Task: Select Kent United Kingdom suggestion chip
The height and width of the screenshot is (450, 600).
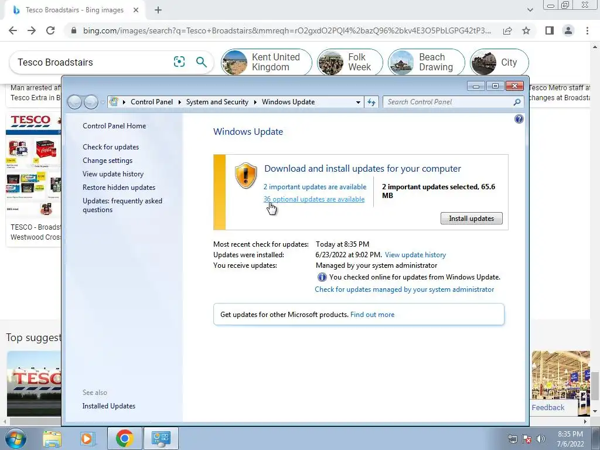Action: 267,62
